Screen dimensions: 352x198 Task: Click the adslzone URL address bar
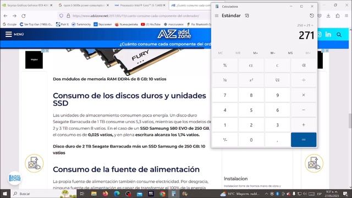pyautogui.click(x=136, y=16)
